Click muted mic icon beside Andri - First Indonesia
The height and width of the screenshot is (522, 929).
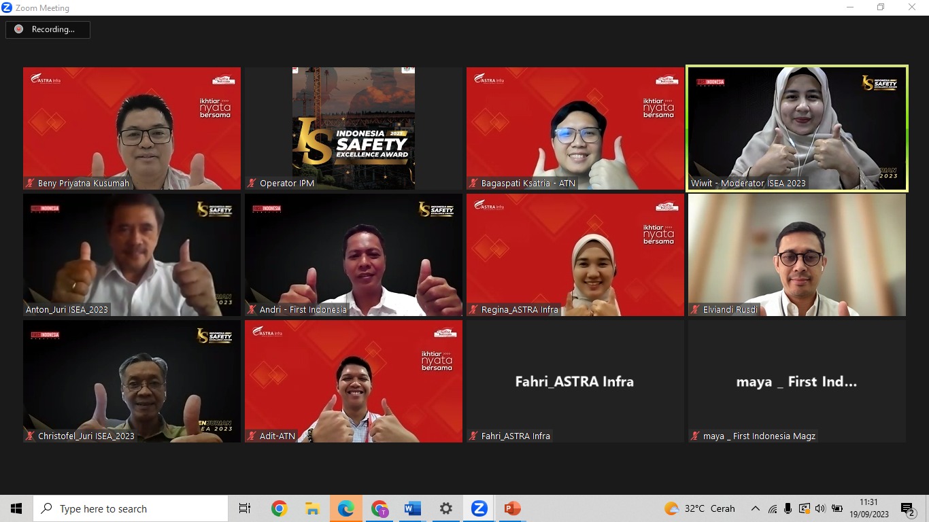pyautogui.click(x=252, y=310)
